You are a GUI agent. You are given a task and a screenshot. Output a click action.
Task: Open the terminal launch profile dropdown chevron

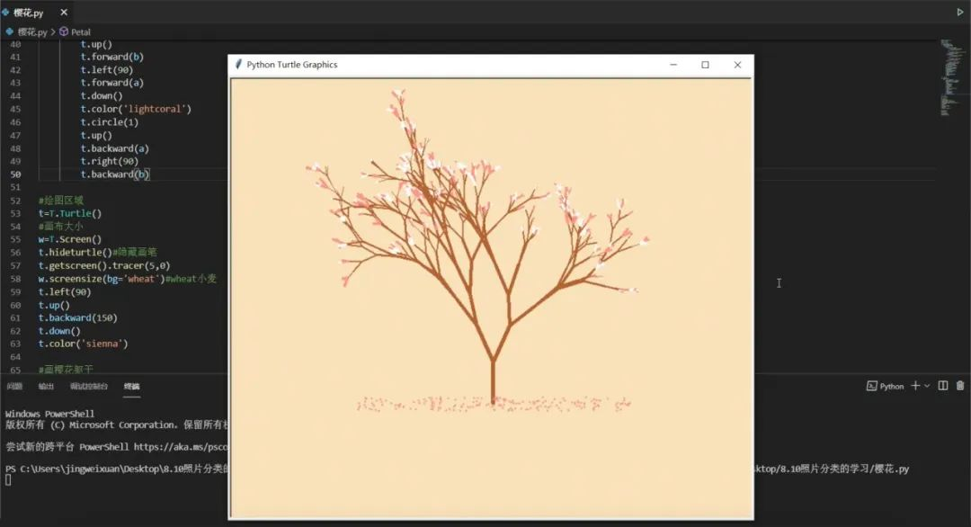(x=927, y=386)
